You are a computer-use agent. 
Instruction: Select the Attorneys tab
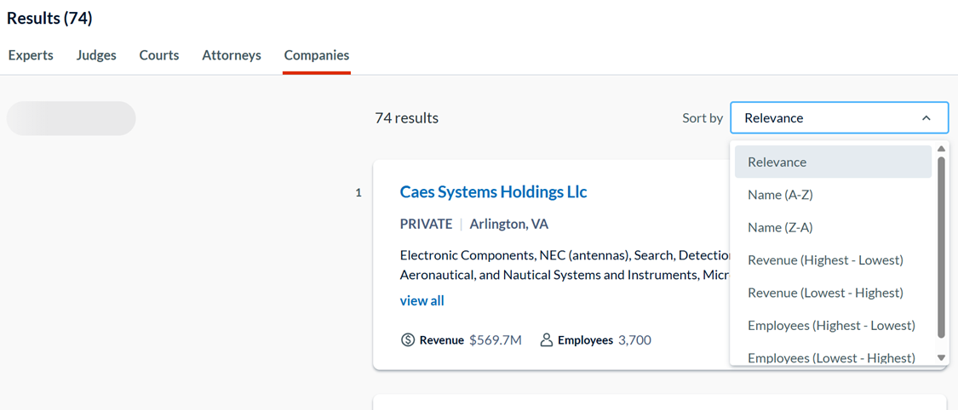[x=232, y=55]
